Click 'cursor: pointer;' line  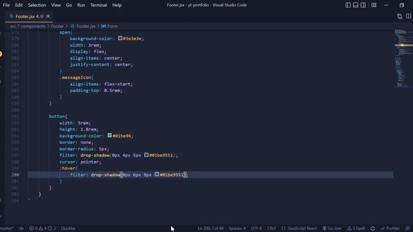pos(80,162)
